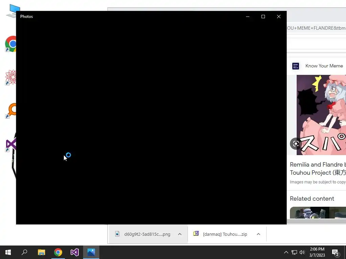Open the Remilia and Flandre image preview

(x=321, y=115)
